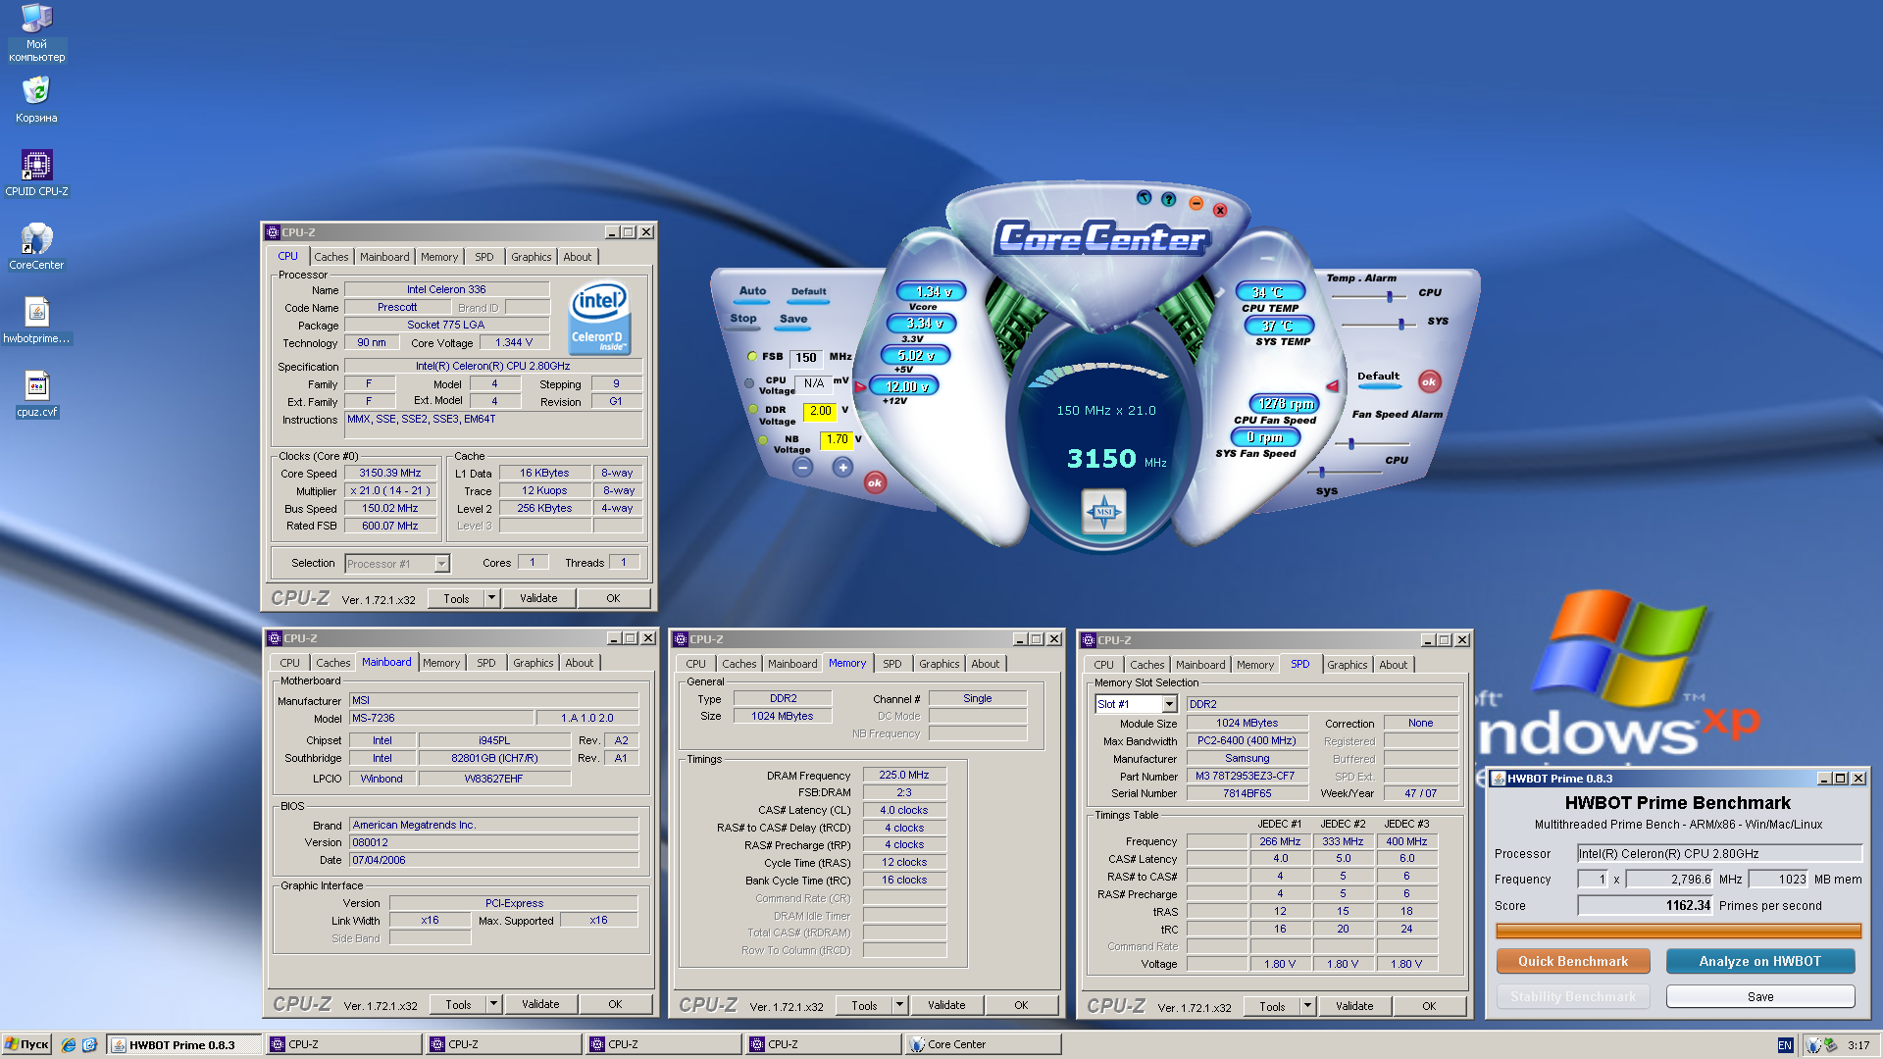
Task: Open Mainboard tab in CPU-Z SPD window
Action: tap(1200, 665)
